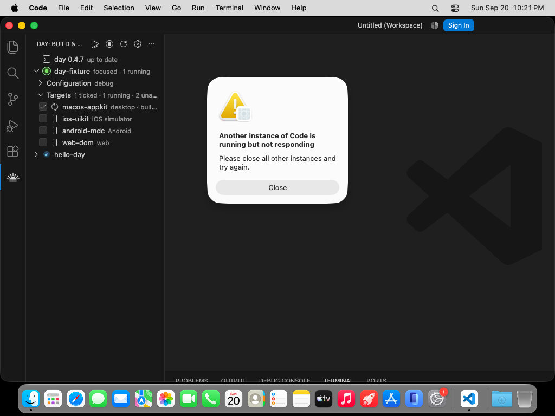
Task: Open the Explorer view in activity bar
Action: click(x=13, y=47)
